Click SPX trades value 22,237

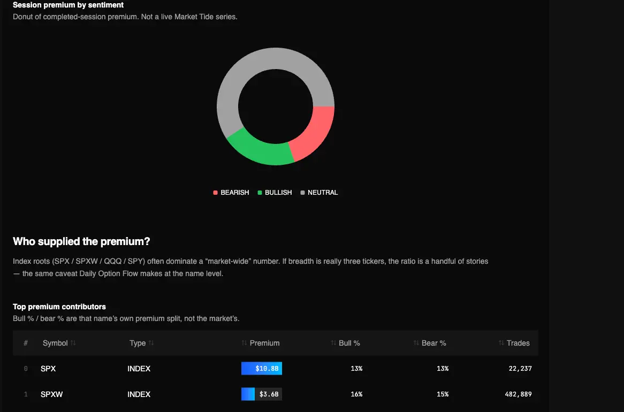pyautogui.click(x=520, y=369)
